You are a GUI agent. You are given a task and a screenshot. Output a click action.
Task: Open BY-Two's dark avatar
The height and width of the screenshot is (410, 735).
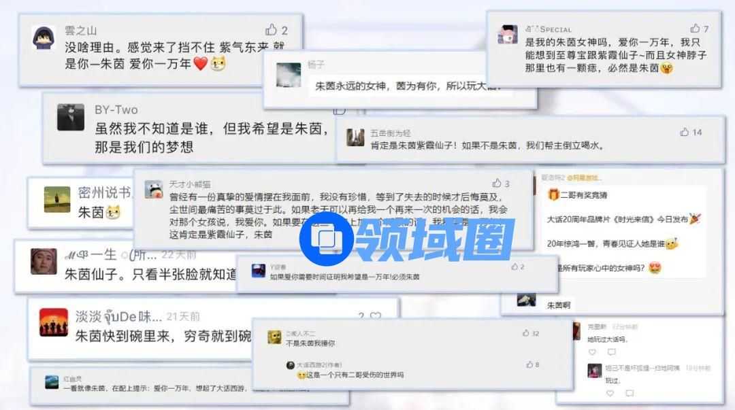(71, 117)
